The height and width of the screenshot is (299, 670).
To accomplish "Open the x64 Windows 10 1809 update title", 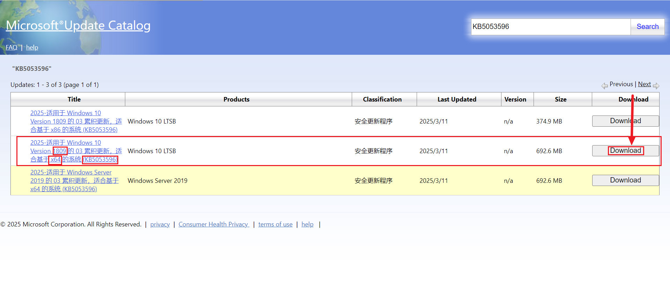I will tap(76, 151).
